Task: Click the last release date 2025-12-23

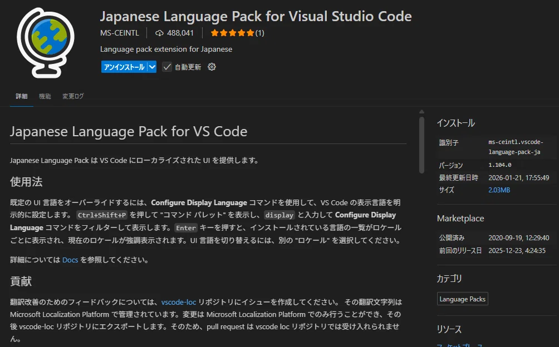Action: point(517,251)
